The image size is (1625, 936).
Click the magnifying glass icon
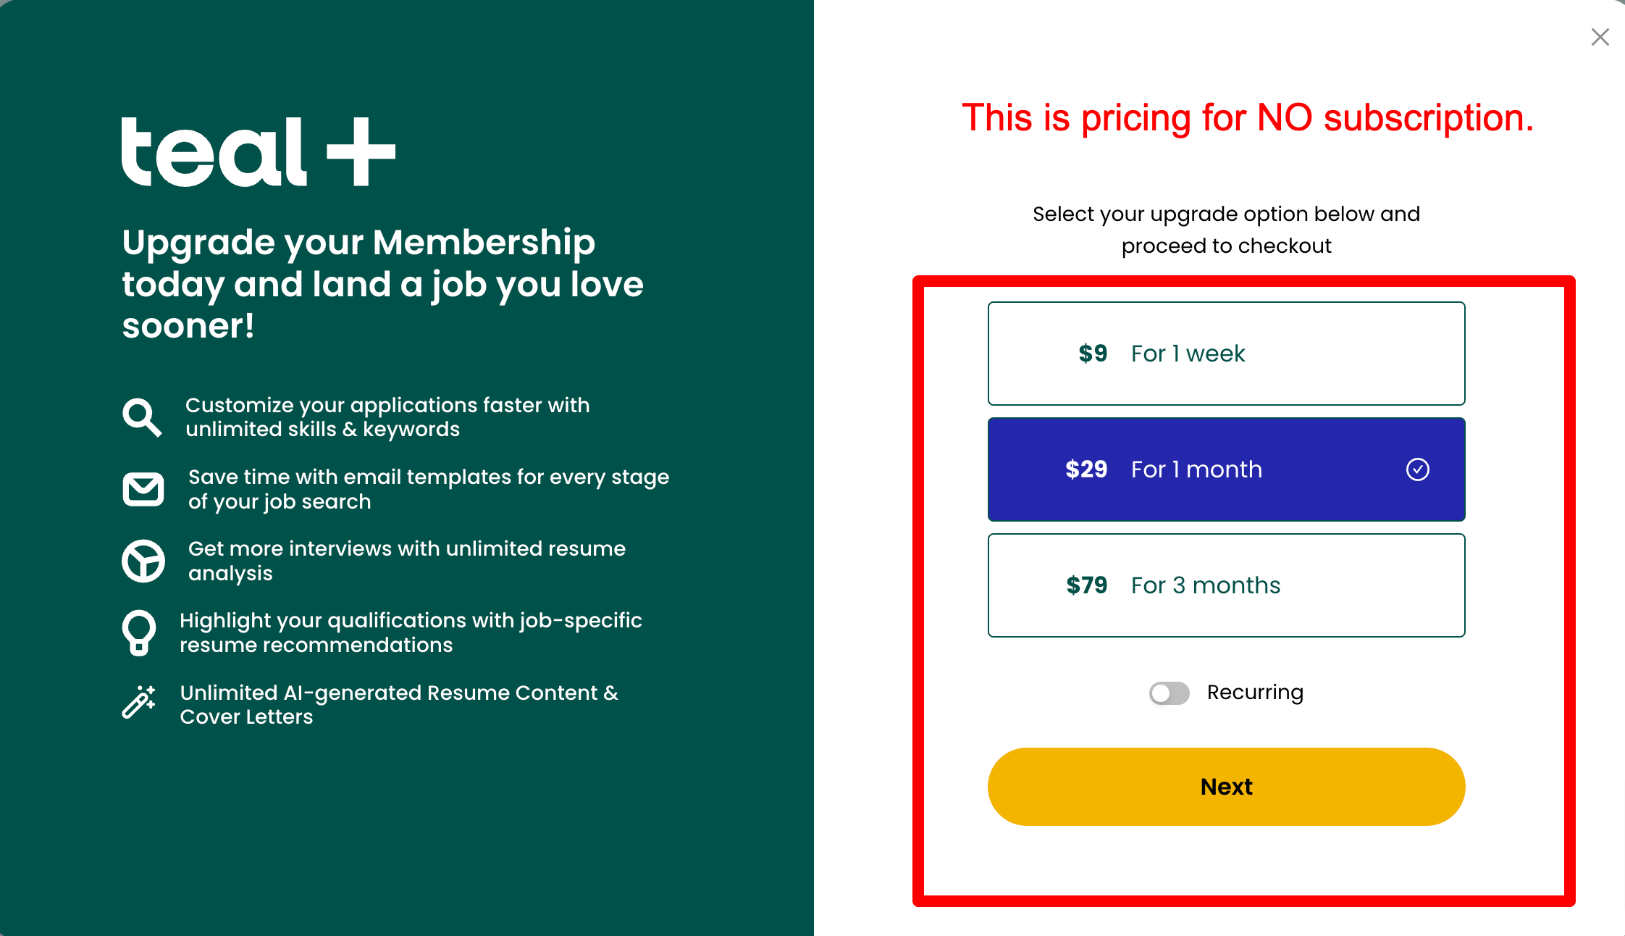(x=142, y=417)
